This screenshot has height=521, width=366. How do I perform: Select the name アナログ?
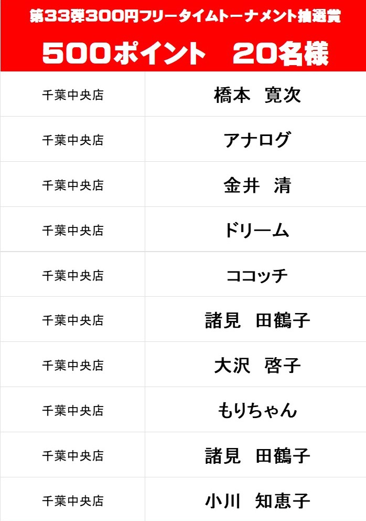coord(257,140)
